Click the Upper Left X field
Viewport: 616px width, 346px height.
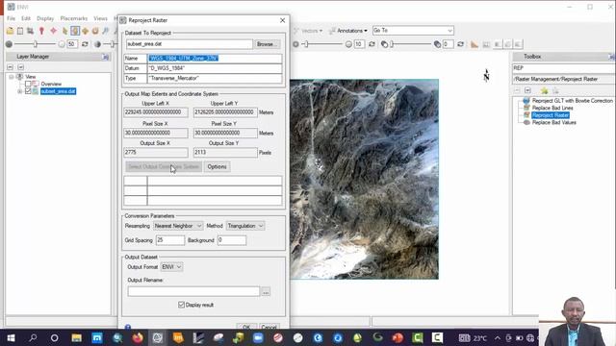point(156,112)
